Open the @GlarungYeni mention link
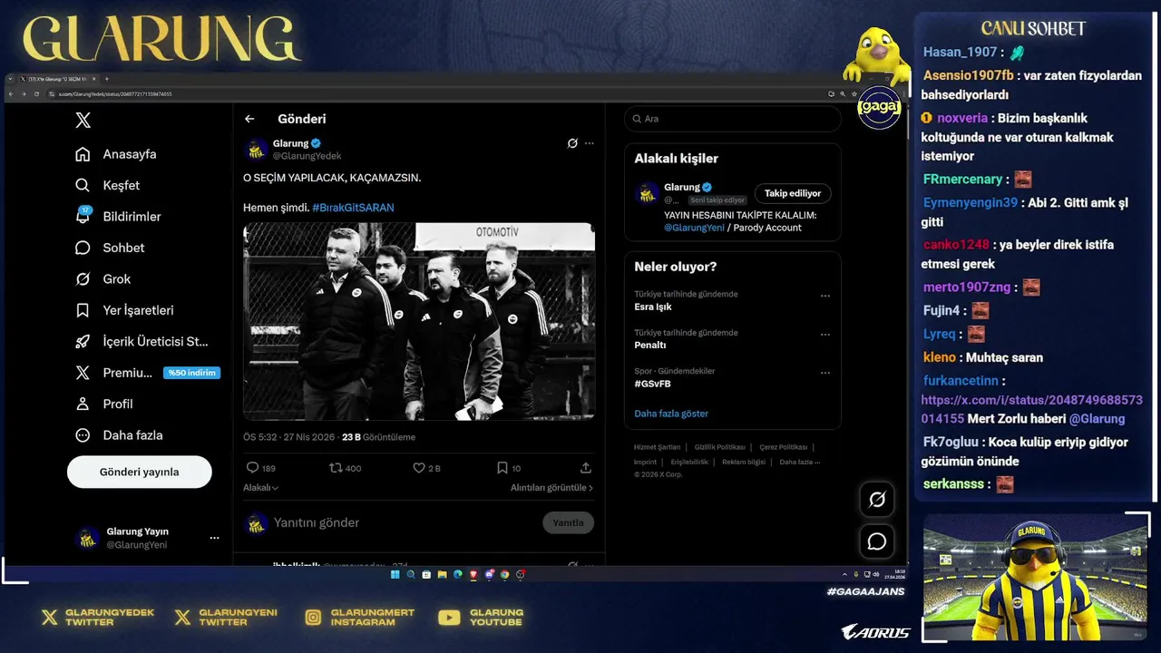This screenshot has height=653, width=1161. point(694,228)
